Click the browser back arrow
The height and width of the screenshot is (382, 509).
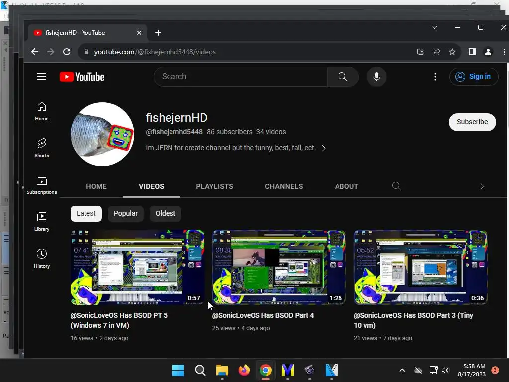click(x=35, y=52)
